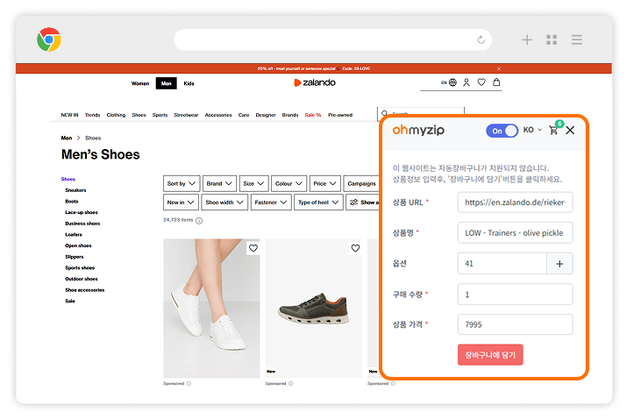The height and width of the screenshot is (419, 627).
Task: Open the Sneakers category link
Action: click(x=75, y=190)
